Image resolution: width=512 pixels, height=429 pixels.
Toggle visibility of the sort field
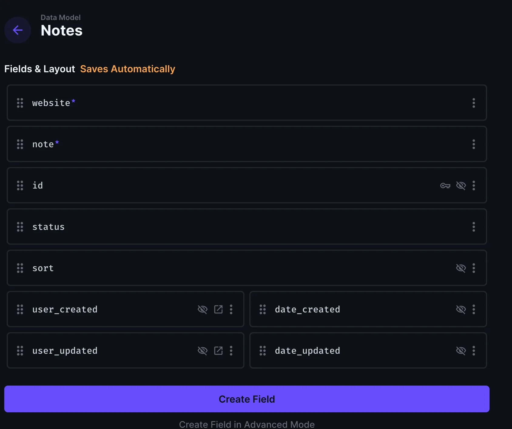(461, 268)
